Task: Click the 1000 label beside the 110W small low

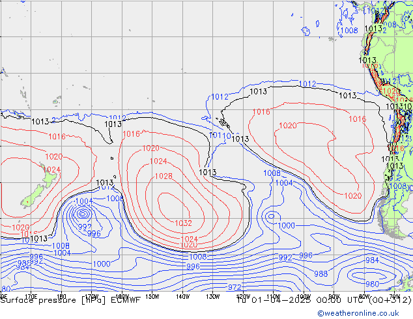Action: tap(287, 225)
